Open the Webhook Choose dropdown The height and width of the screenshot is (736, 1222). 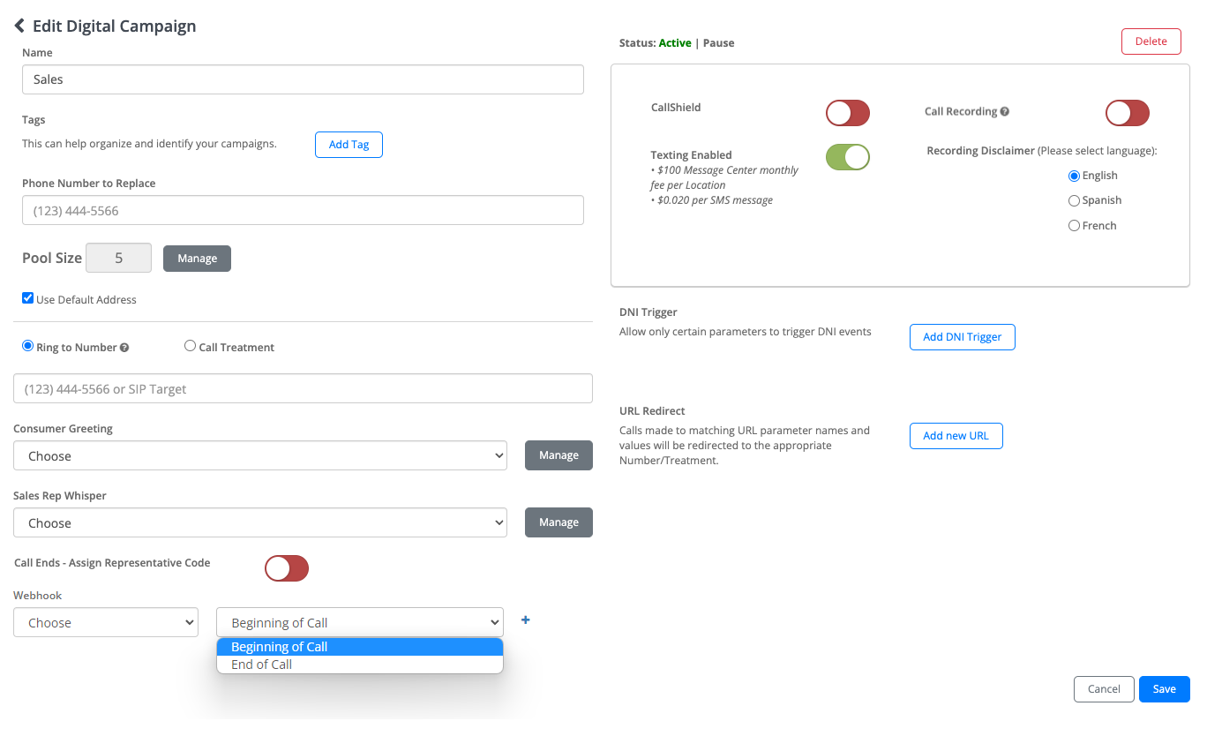106,623
